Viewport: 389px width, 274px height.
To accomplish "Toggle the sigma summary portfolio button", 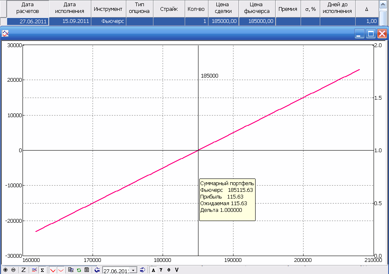I will point(43,270).
